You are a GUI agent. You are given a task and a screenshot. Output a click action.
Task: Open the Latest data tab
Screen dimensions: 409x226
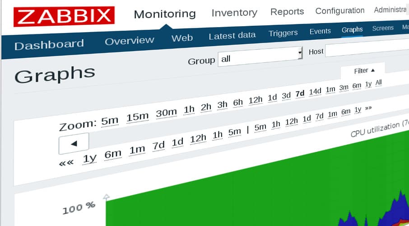[x=232, y=36]
